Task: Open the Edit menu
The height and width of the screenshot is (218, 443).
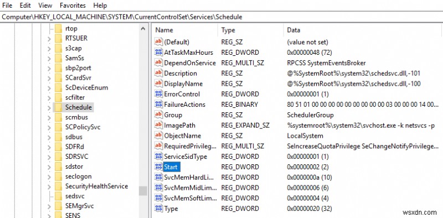Action: pyautogui.click(x=25, y=6)
